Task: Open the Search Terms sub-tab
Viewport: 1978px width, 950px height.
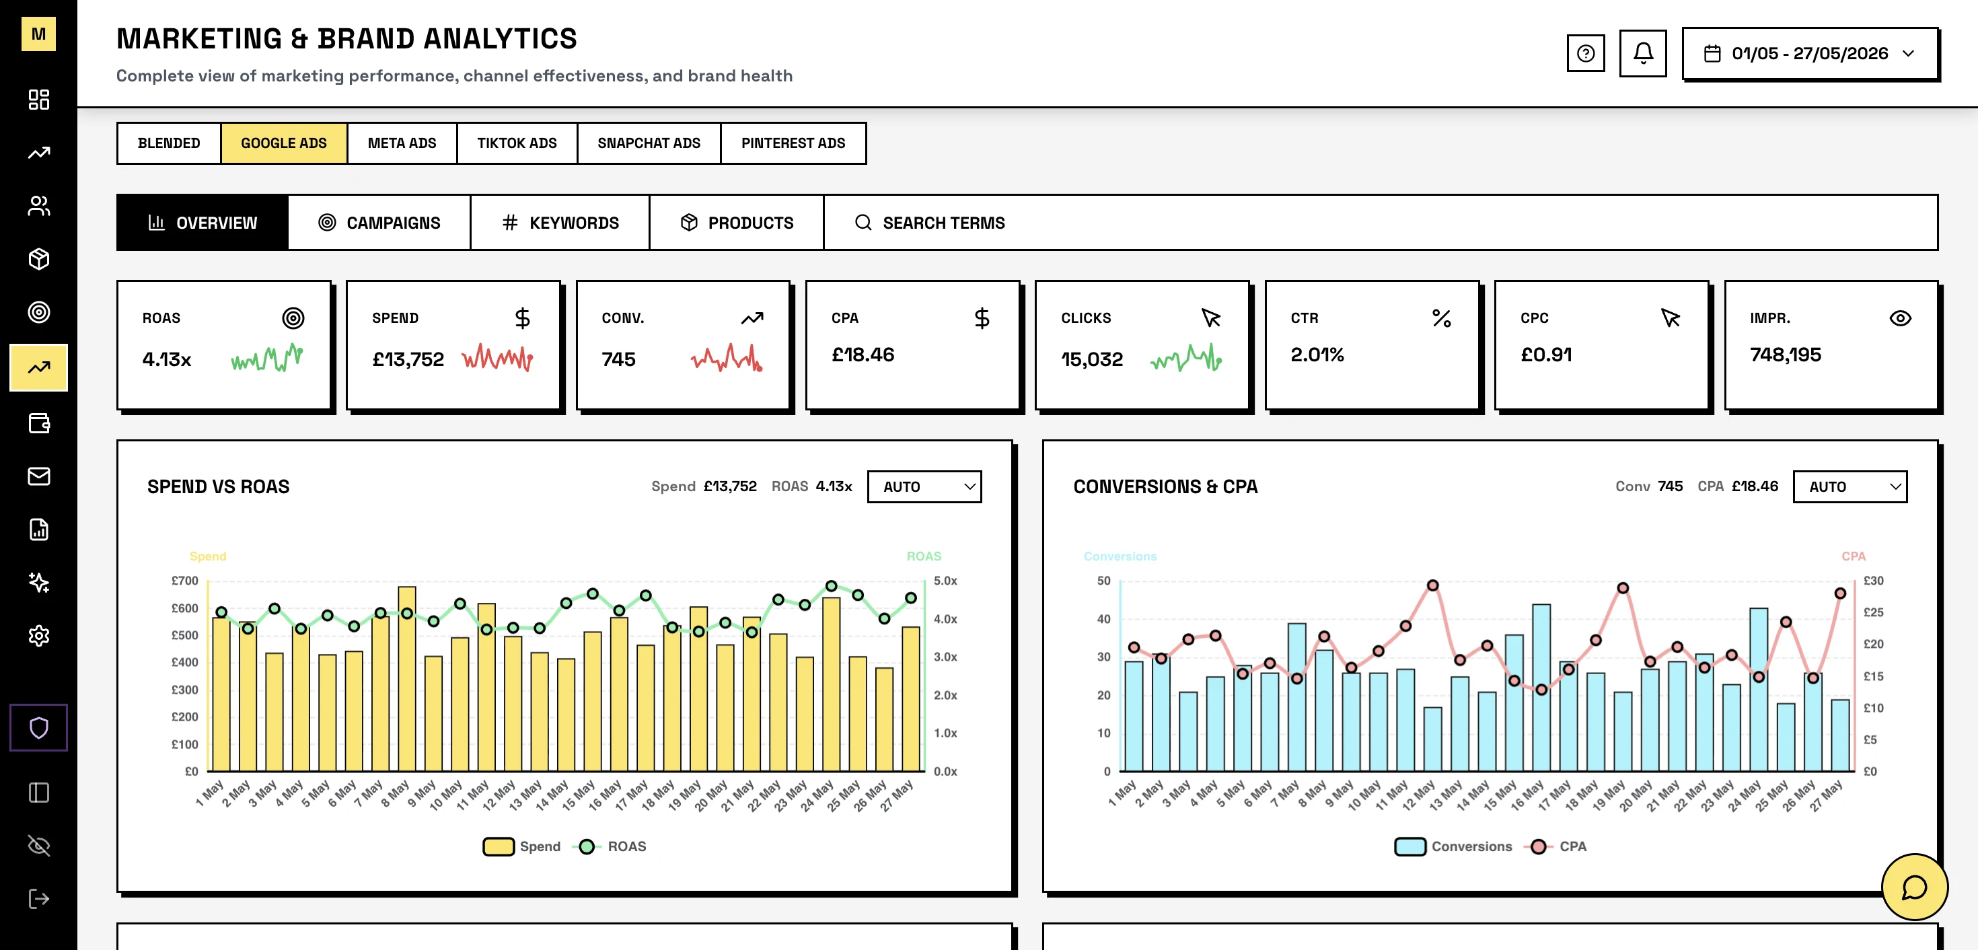Action: [929, 223]
